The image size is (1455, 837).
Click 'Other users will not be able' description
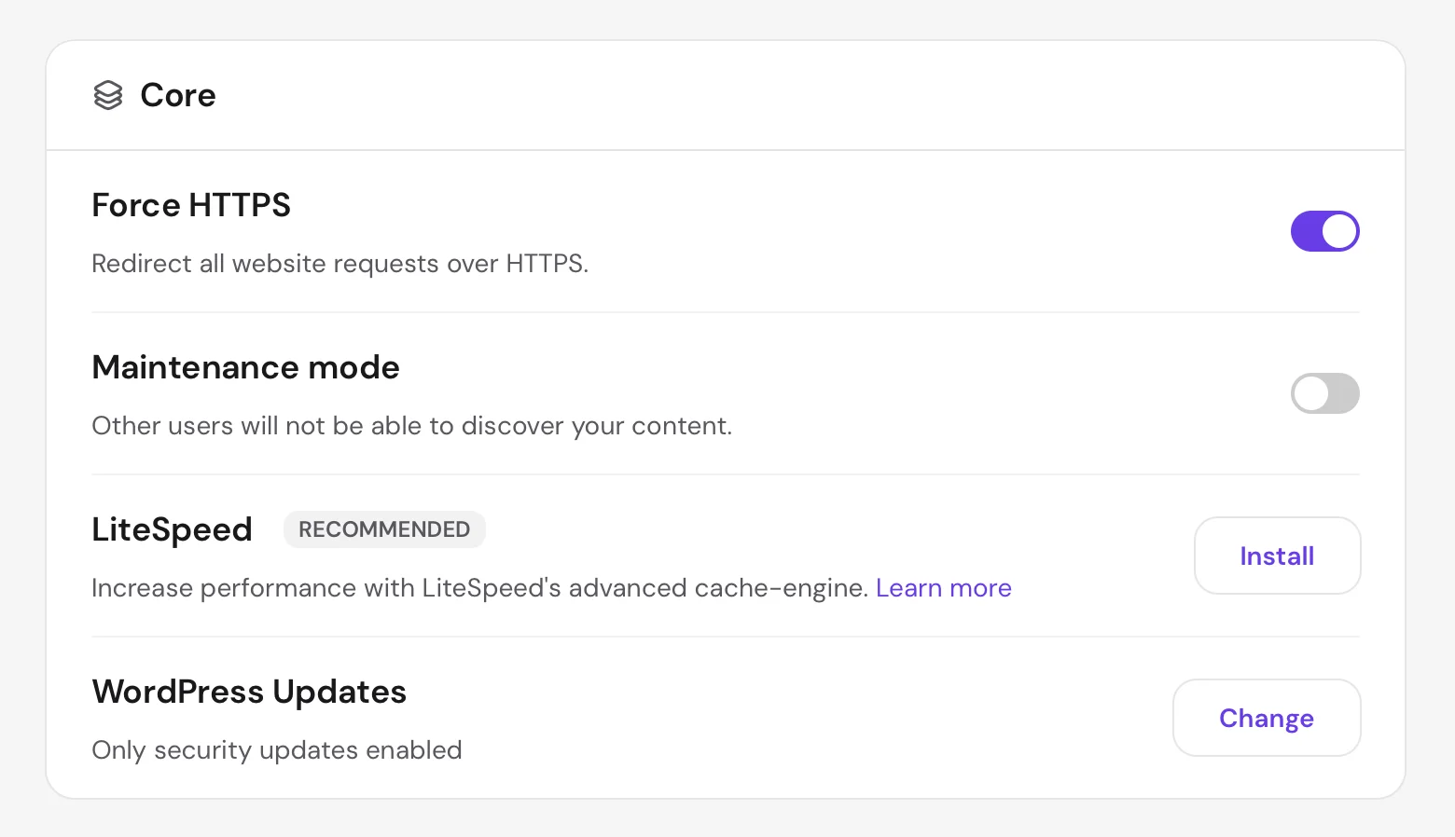pos(411,426)
